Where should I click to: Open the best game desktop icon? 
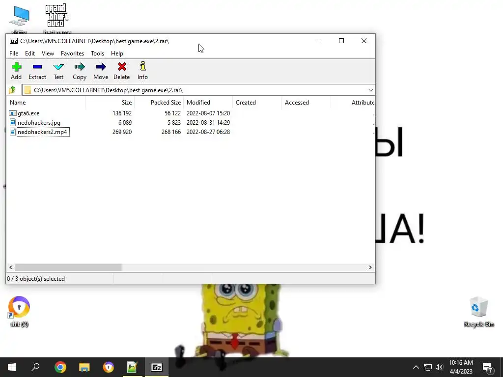tap(57, 19)
